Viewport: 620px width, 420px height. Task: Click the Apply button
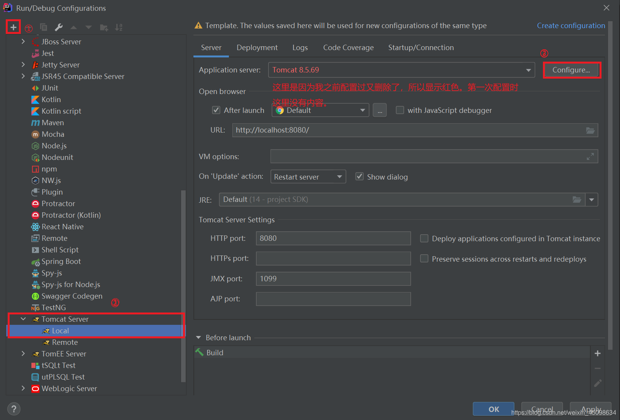[591, 409]
